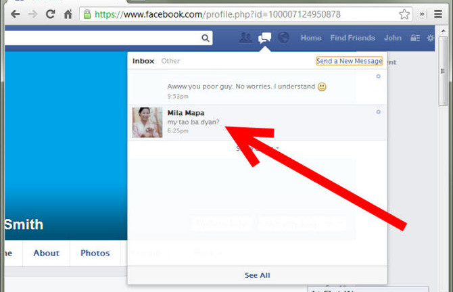Viewport: 453px width, 292px height.
Task: Open the Mila Mapa conversation
Action: tap(257, 122)
